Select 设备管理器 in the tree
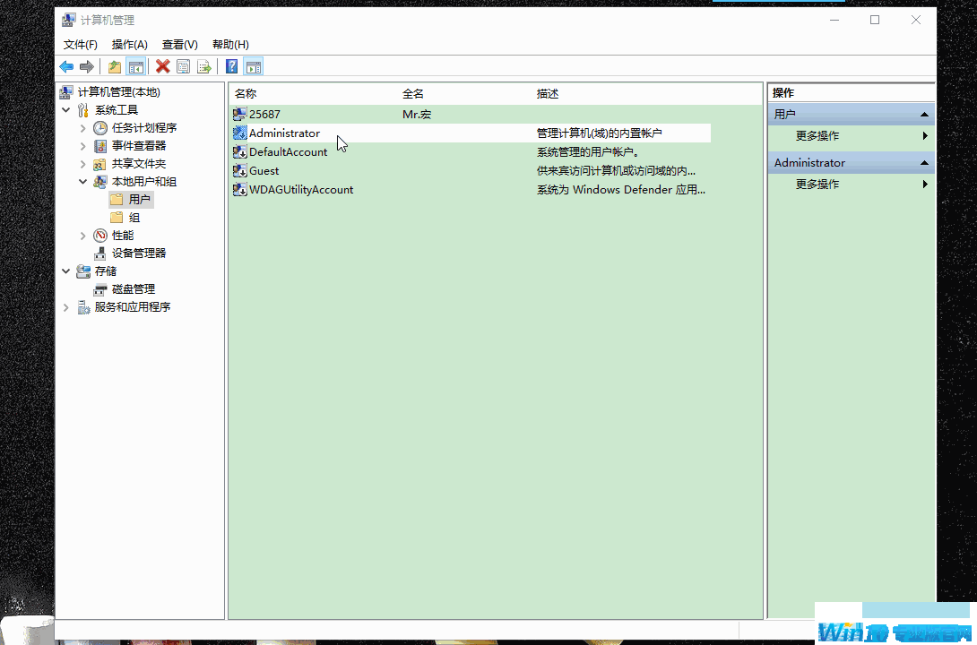977x645 pixels. coord(138,253)
